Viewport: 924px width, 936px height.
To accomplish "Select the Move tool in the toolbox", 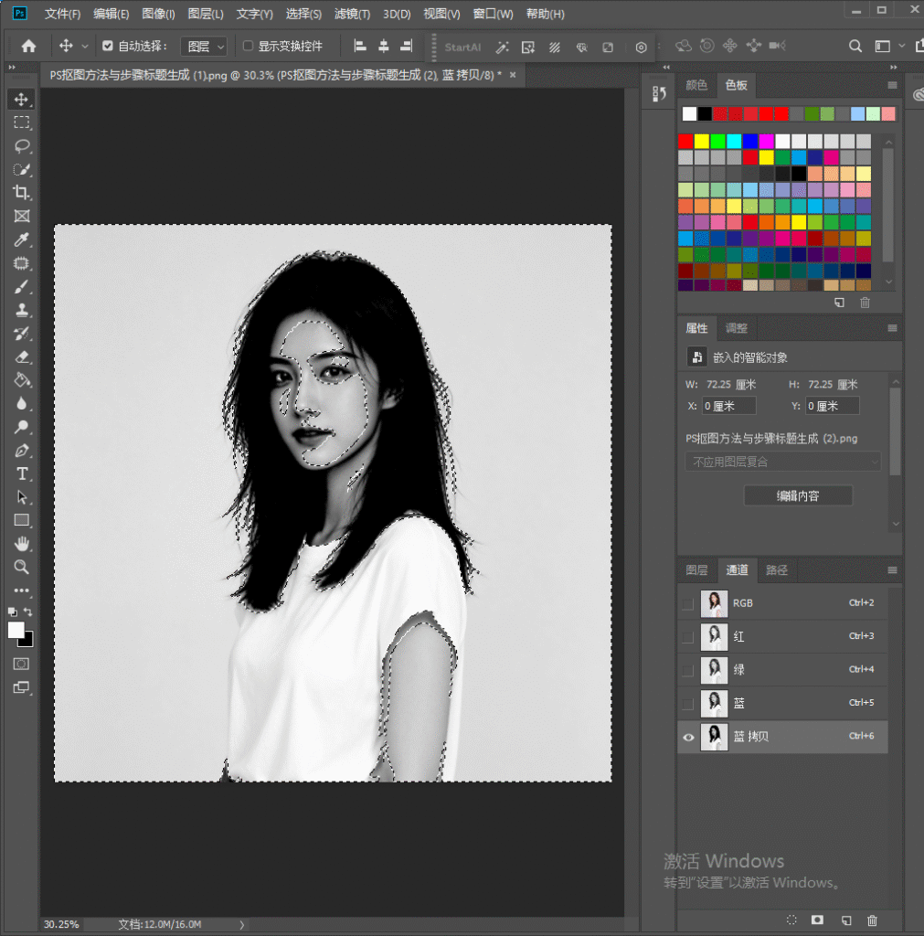I will pyautogui.click(x=22, y=99).
